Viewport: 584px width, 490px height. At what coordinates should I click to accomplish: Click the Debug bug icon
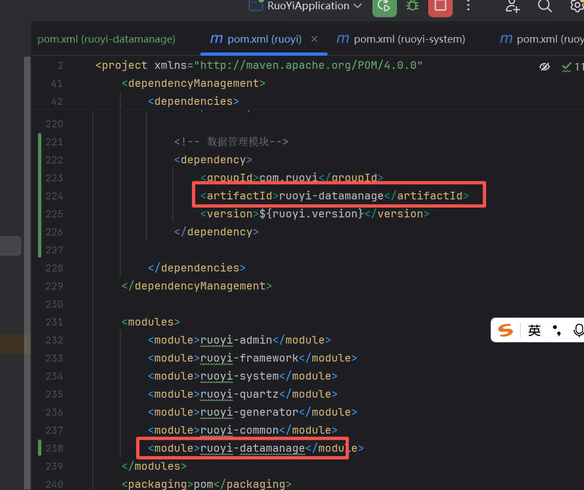tap(412, 6)
